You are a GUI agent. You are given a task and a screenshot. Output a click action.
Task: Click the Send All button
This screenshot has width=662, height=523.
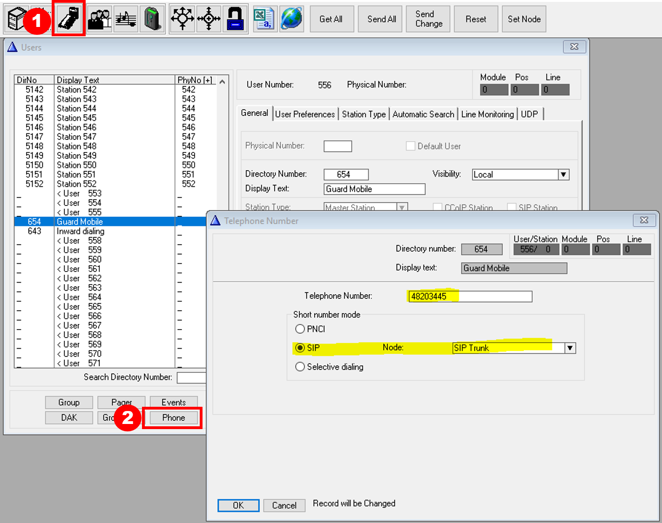(x=381, y=19)
